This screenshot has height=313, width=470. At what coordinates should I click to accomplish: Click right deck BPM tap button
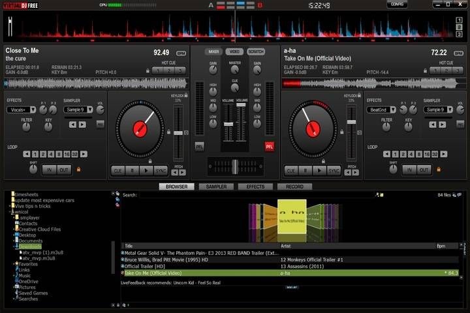[x=458, y=53]
